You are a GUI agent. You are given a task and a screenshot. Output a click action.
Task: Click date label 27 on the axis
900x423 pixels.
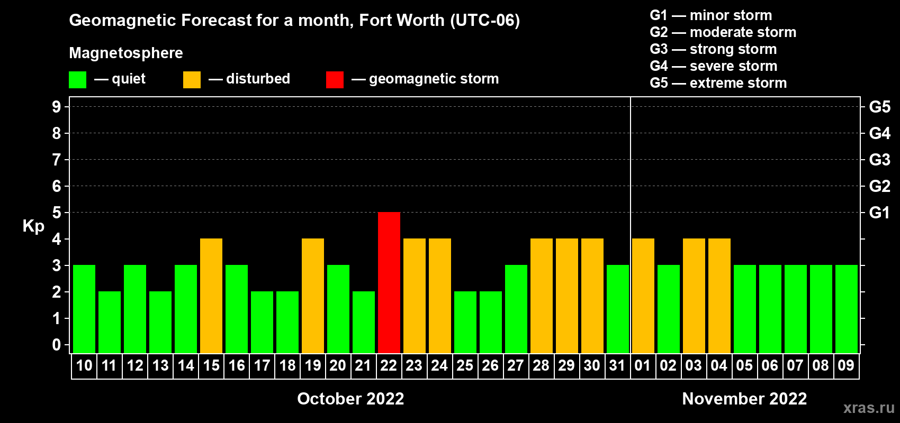[516, 366]
